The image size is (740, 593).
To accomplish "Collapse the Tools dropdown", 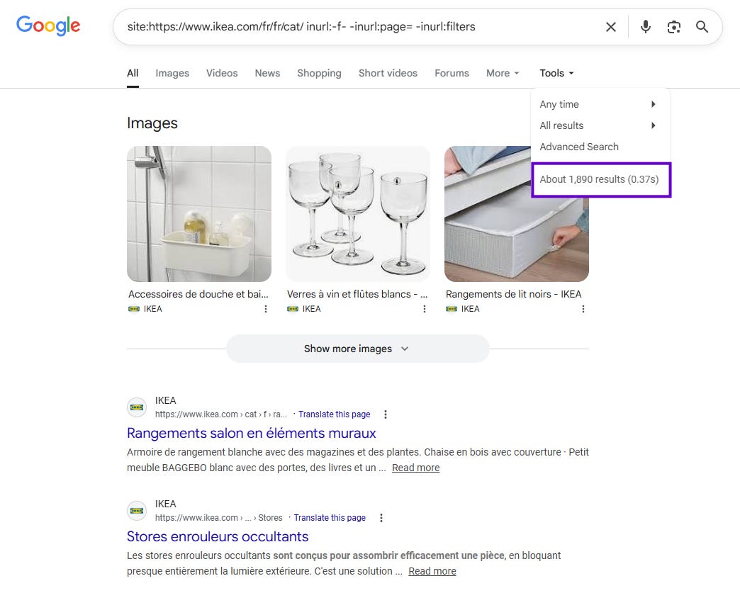I will pos(556,73).
